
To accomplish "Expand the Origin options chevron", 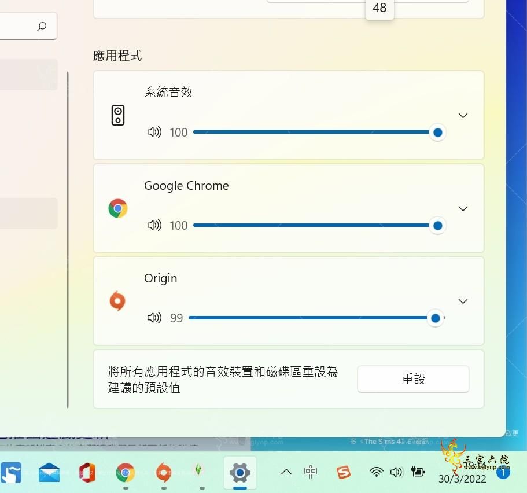I will (463, 301).
